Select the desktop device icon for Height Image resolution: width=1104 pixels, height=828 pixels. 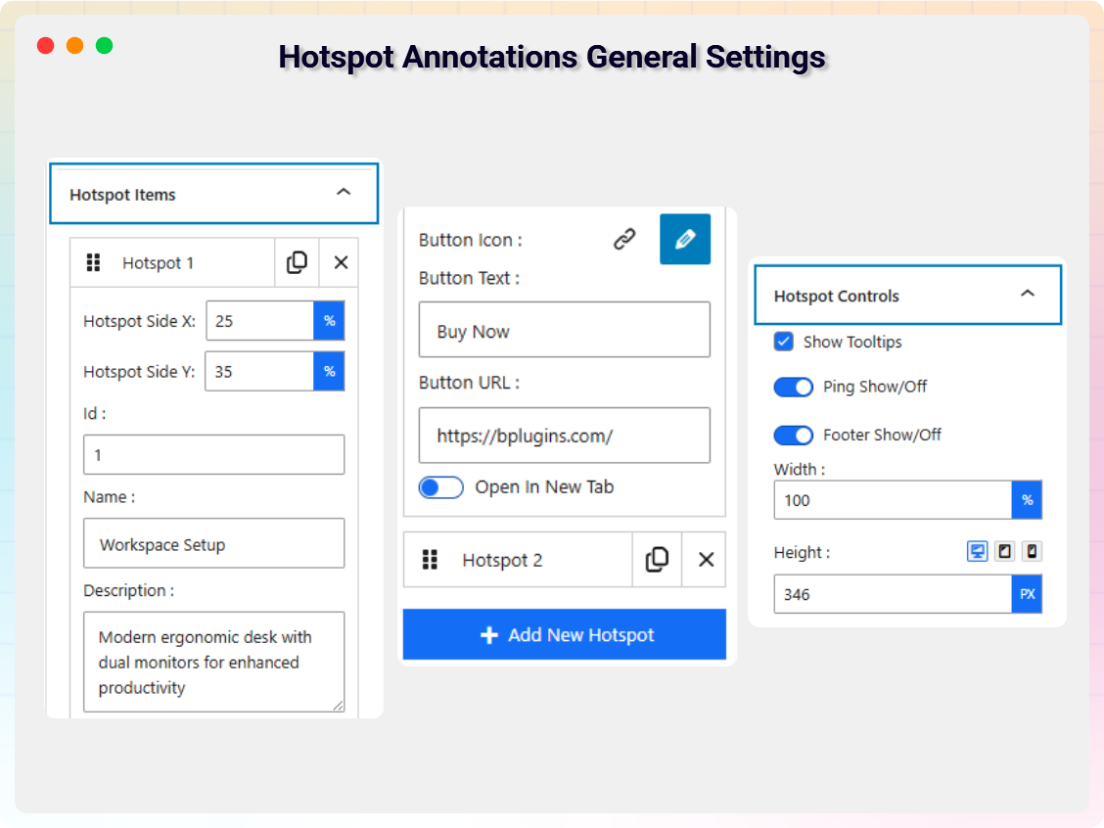click(977, 551)
